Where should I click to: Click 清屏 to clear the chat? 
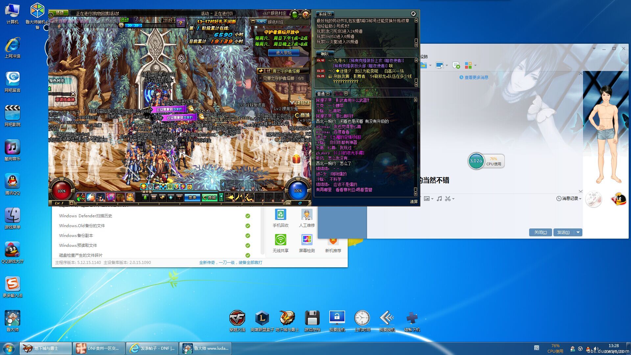click(414, 201)
